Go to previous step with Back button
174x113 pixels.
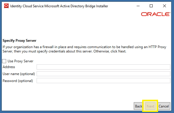click(138, 106)
